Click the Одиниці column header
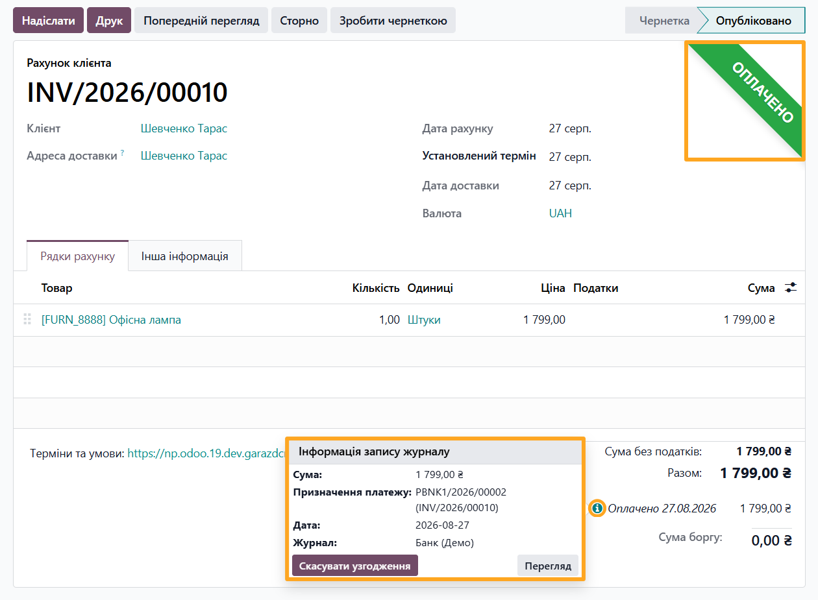The image size is (818, 600). [430, 288]
